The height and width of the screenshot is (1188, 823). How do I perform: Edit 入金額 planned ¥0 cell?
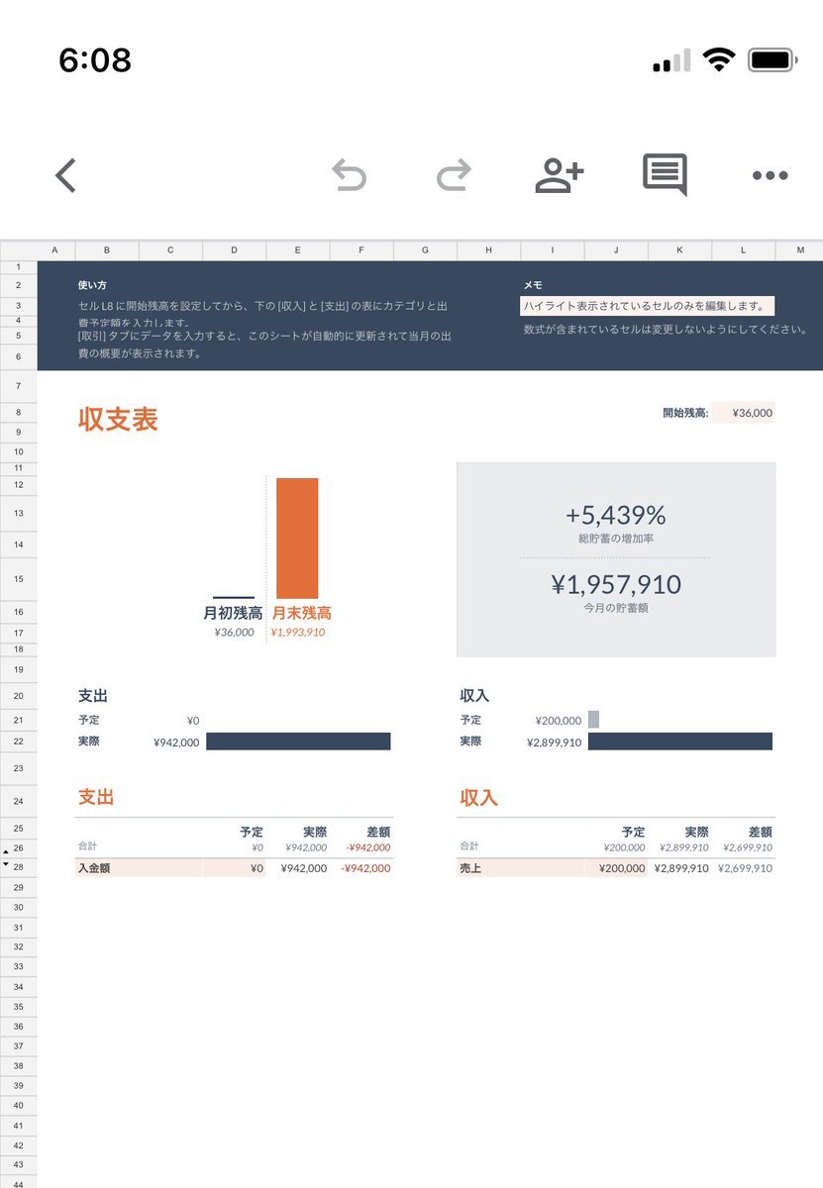tap(235, 868)
